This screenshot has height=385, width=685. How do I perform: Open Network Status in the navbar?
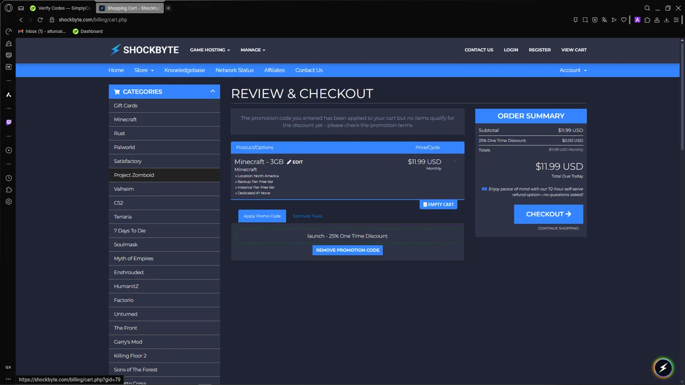tap(234, 70)
